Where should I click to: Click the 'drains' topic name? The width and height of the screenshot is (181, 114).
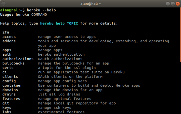pyautogui.click(x=9, y=94)
